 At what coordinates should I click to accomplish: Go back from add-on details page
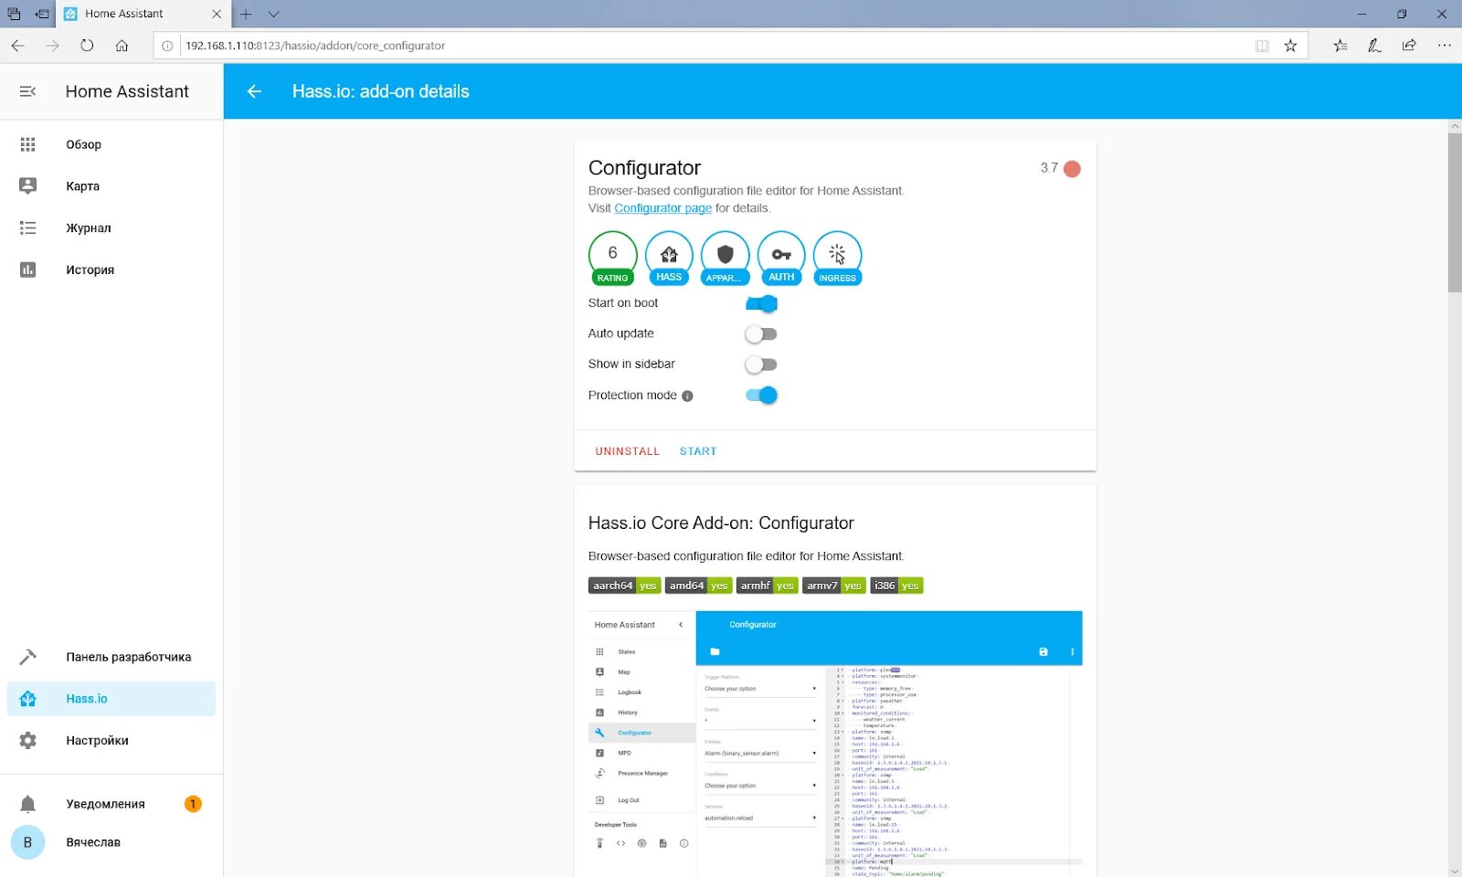coord(254,91)
